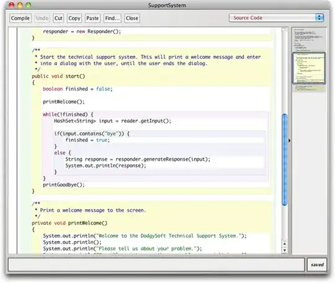This screenshot has width=335, height=283.
Task: Collapse the navigation panel using the black triangle
Action: [289, 141]
